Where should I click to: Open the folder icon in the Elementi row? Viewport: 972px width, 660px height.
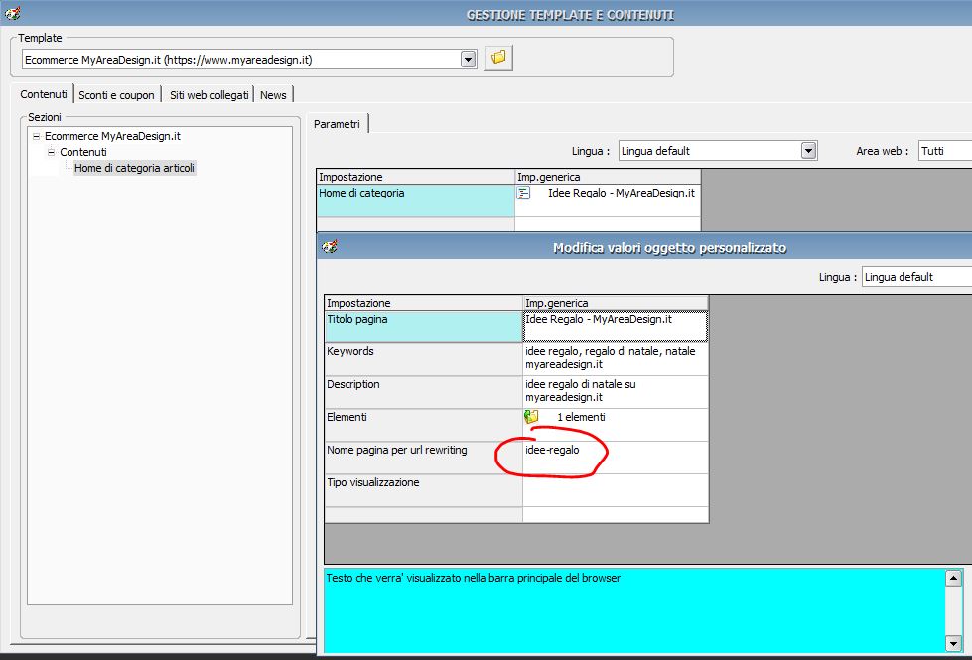[x=531, y=417]
